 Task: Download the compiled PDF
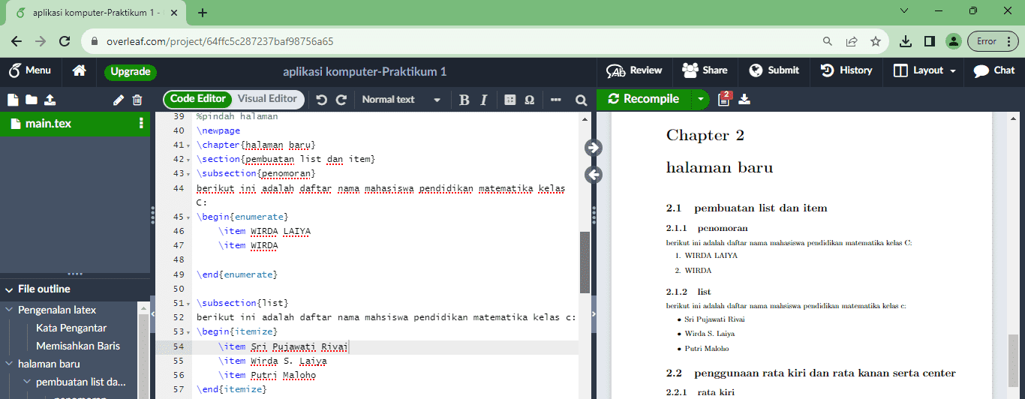pos(745,99)
